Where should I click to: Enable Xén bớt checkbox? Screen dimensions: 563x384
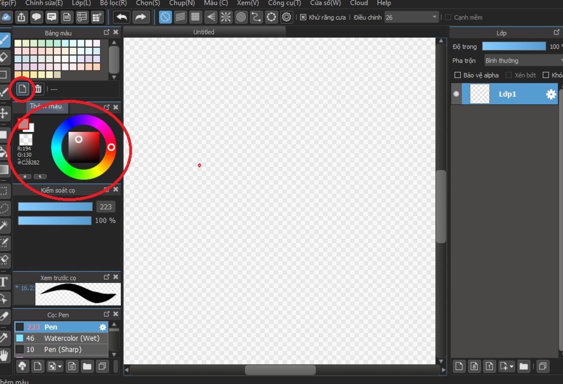point(509,75)
